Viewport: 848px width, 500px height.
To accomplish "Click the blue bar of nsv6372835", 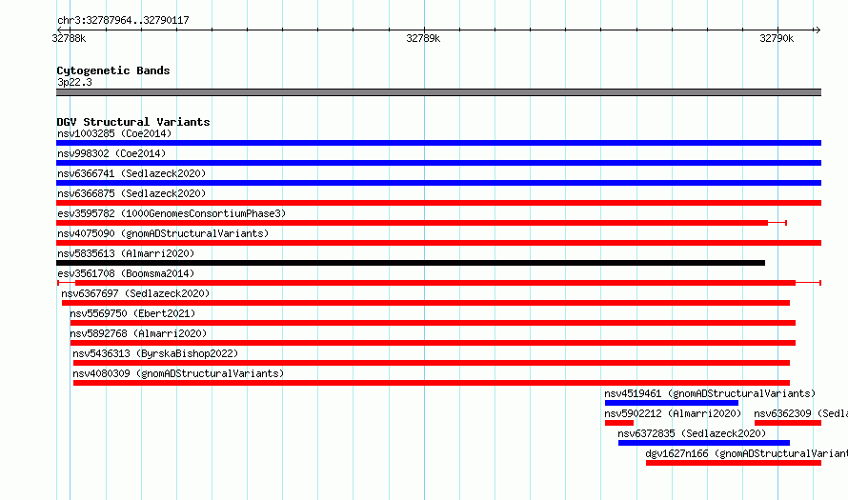I will click(x=704, y=443).
